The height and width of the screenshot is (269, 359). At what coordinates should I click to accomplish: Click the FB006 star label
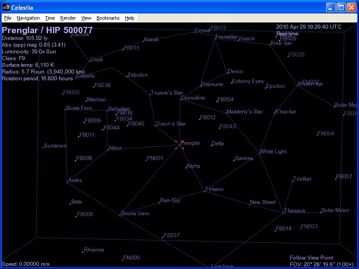pos(85,214)
